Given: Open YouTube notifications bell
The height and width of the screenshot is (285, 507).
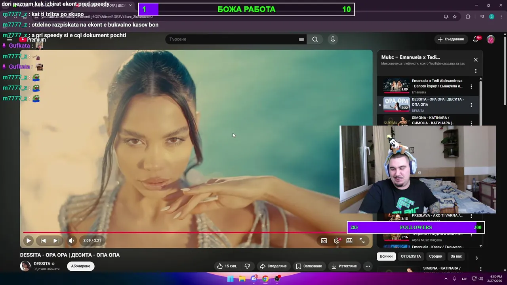Looking at the screenshot, I should 476,39.
